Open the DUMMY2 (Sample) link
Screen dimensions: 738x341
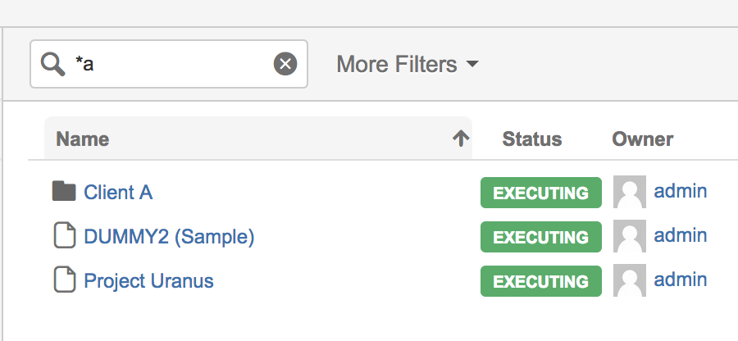point(169,237)
